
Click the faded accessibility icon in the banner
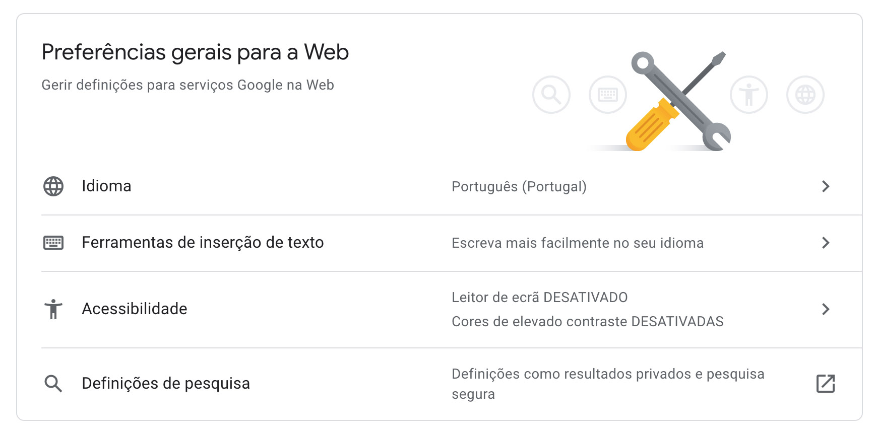[749, 95]
